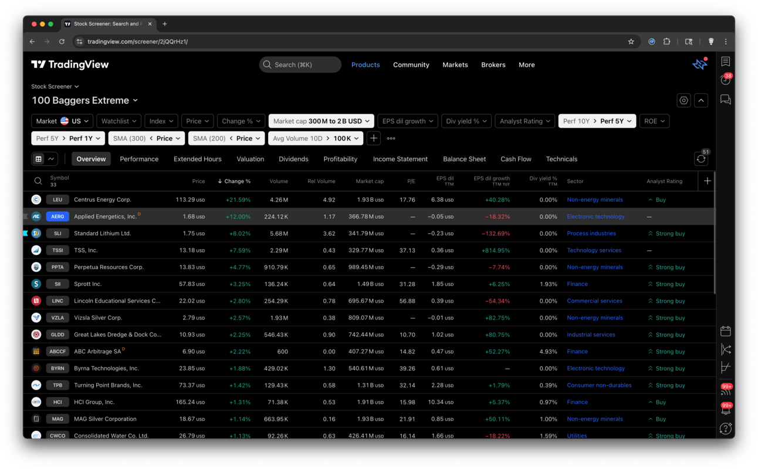The height and width of the screenshot is (469, 758).
Task: Click the flag marker on Standard Lithium row
Action: (x=26, y=233)
